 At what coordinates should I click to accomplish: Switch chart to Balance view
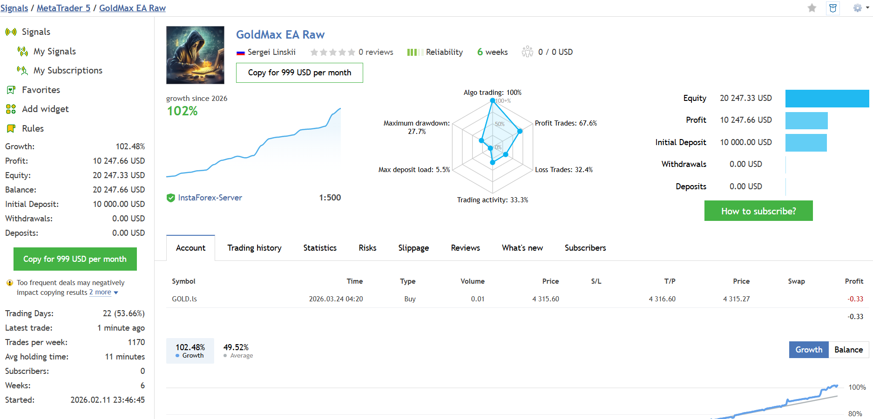pyautogui.click(x=848, y=350)
